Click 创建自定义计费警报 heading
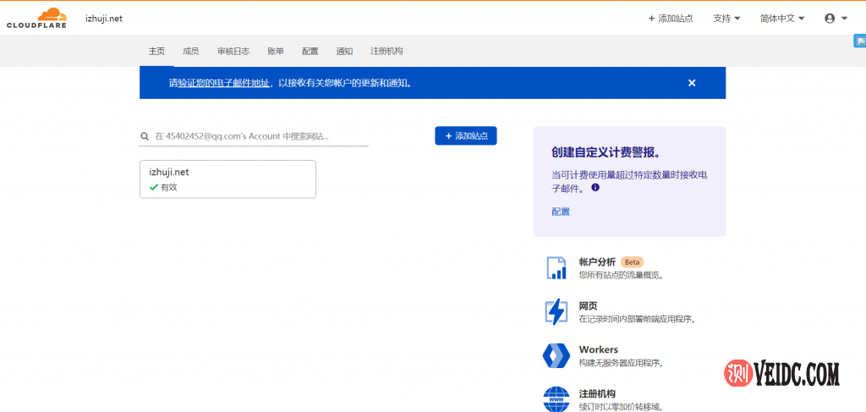This screenshot has width=866, height=412. coord(606,152)
